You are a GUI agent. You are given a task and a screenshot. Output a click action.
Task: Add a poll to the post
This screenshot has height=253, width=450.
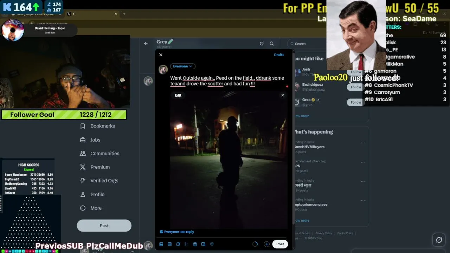(x=187, y=244)
